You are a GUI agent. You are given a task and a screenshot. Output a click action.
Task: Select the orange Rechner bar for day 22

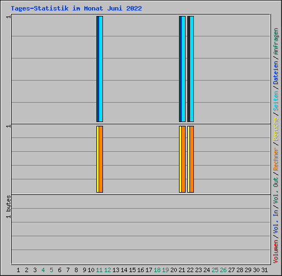point(192,160)
